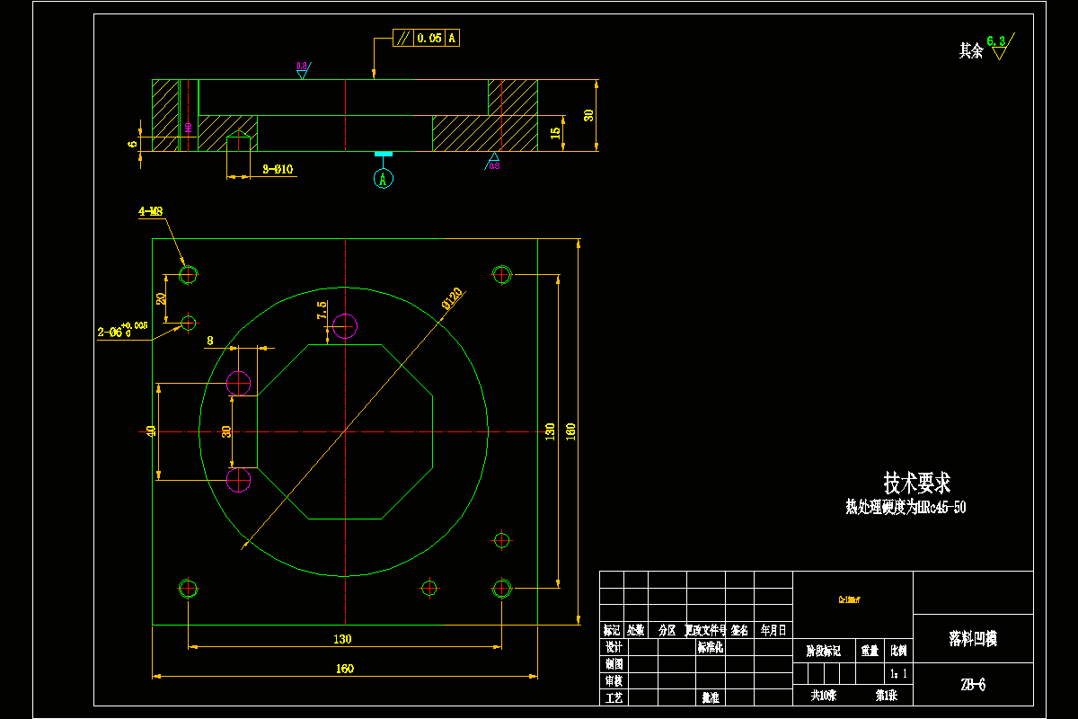Click the 审核 row label
The image size is (1078, 719).
point(614,681)
